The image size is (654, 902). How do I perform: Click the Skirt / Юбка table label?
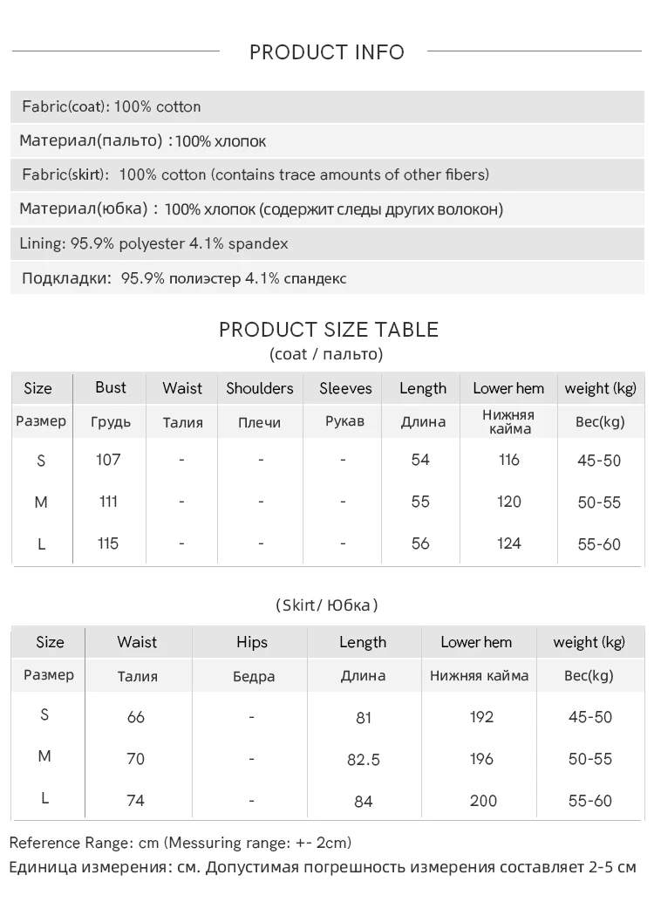point(327,605)
